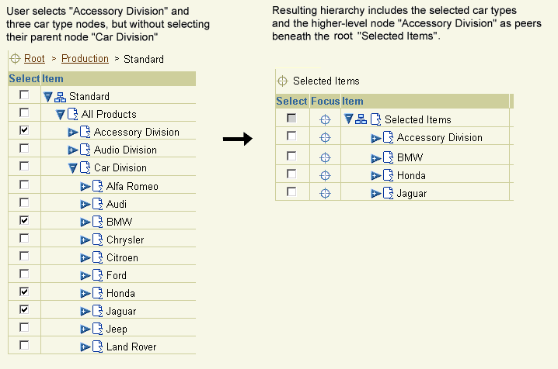Select the Citroen tree label
Screen dimensions: 558x369
[x=123, y=257]
